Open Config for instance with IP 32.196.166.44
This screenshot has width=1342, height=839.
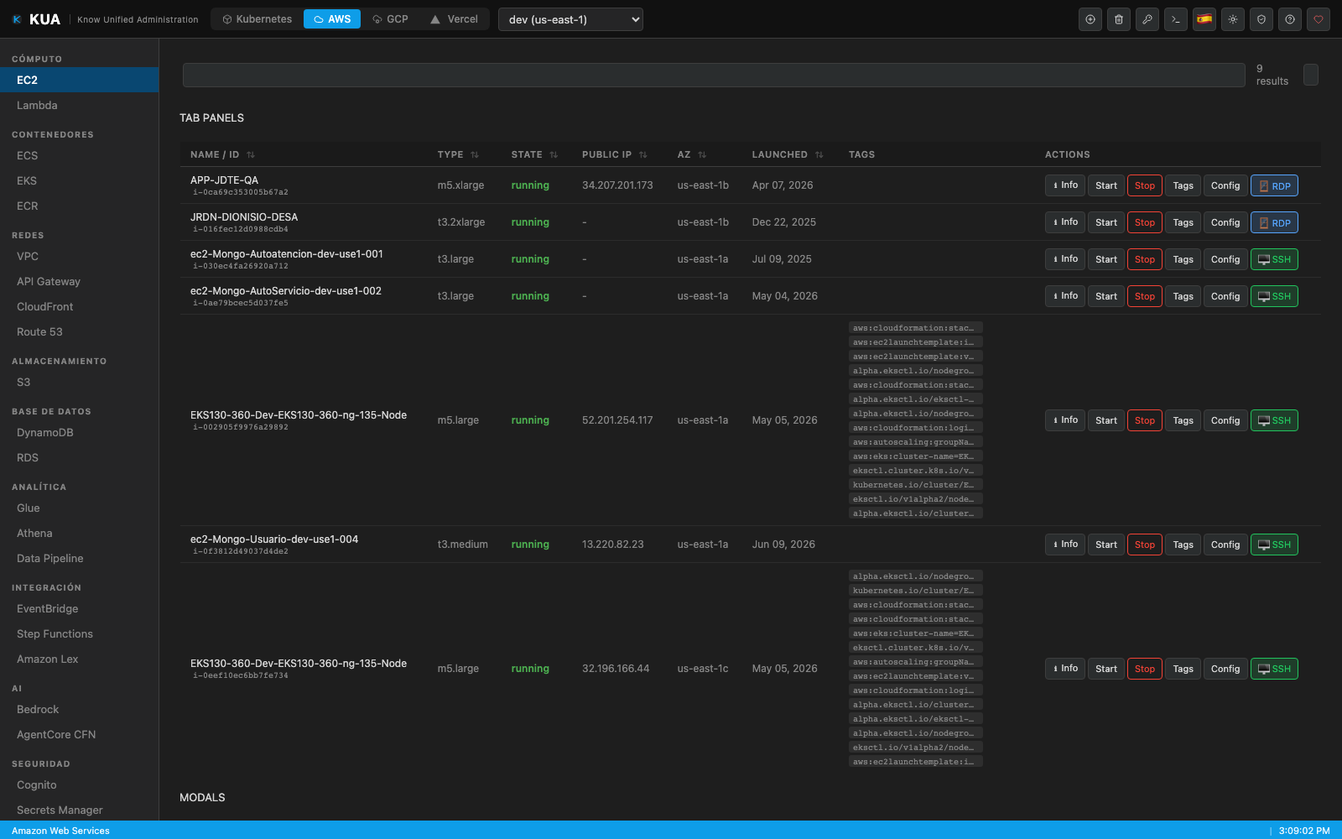click(1225, 669)
